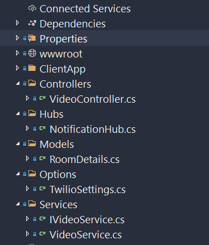Click the Dependencies node icon
The image size is (209, 245).
coord(32,23)
